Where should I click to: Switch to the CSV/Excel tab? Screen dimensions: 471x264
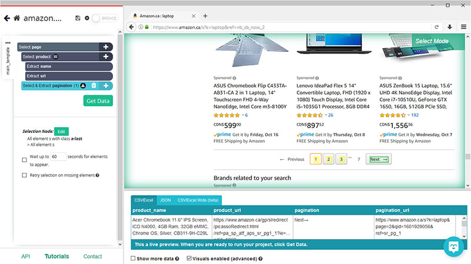click(144, 200)
